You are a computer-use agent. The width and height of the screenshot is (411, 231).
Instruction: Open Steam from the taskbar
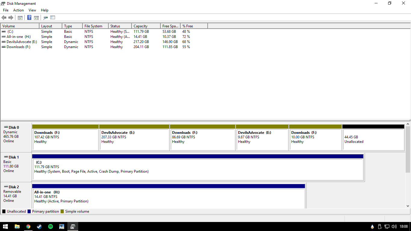(x=39, y=226)
